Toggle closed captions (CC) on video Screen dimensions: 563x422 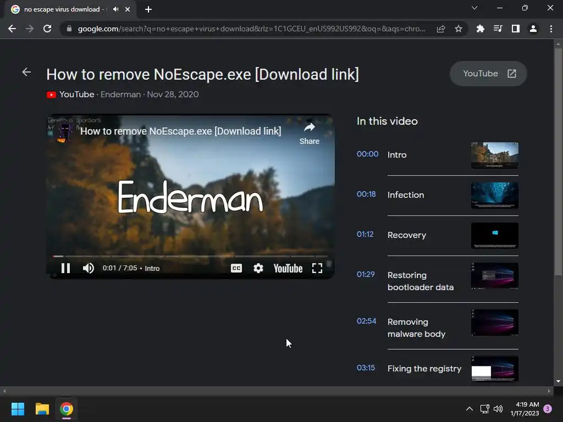[236, 268]
